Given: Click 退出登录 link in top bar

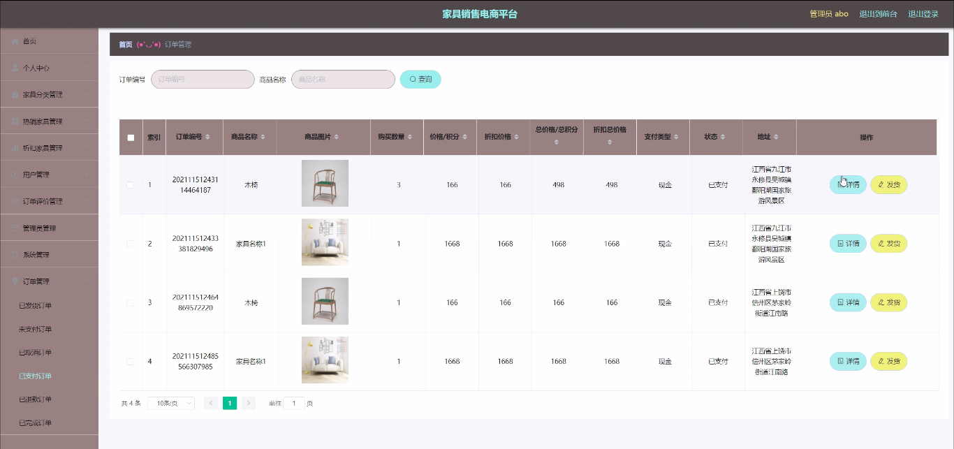Looking at the screenshot, I should coord(923,14).
